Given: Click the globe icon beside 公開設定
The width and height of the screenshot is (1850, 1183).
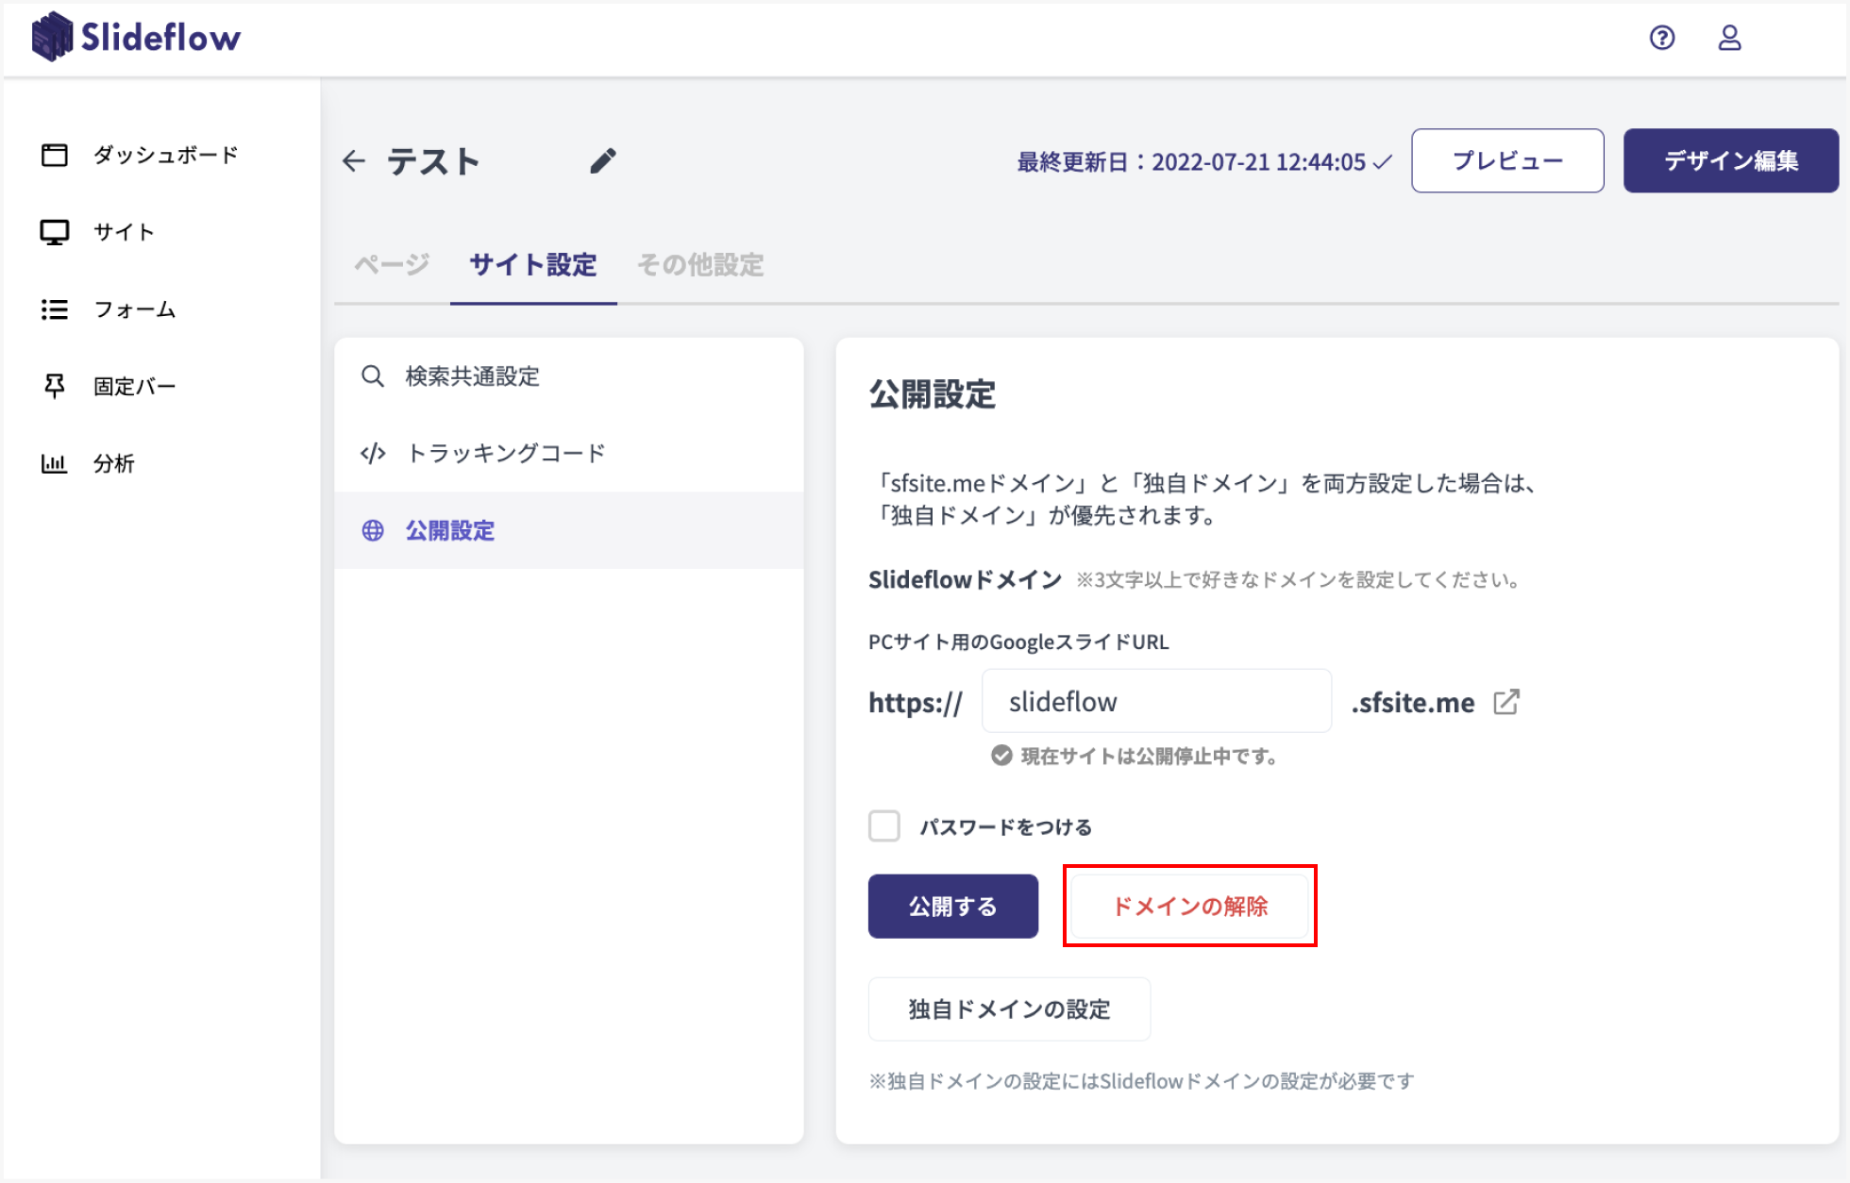Looking at the screenshot, I should click(x=373, y=530).
